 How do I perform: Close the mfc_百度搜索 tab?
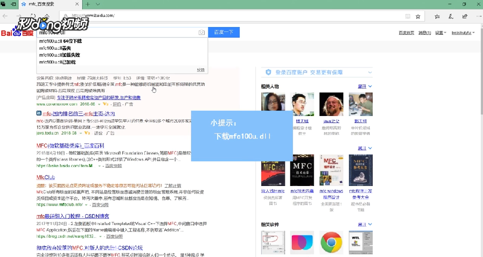coord(77,4)
